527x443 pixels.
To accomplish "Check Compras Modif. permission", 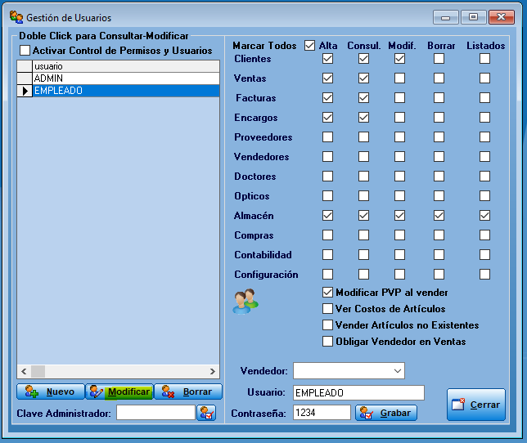I will point(399,235).
